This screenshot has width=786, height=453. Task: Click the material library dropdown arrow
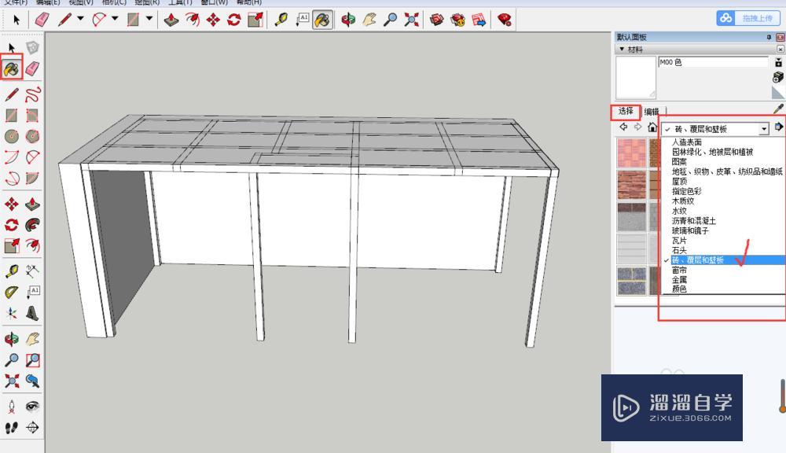(x=764, y=129)
